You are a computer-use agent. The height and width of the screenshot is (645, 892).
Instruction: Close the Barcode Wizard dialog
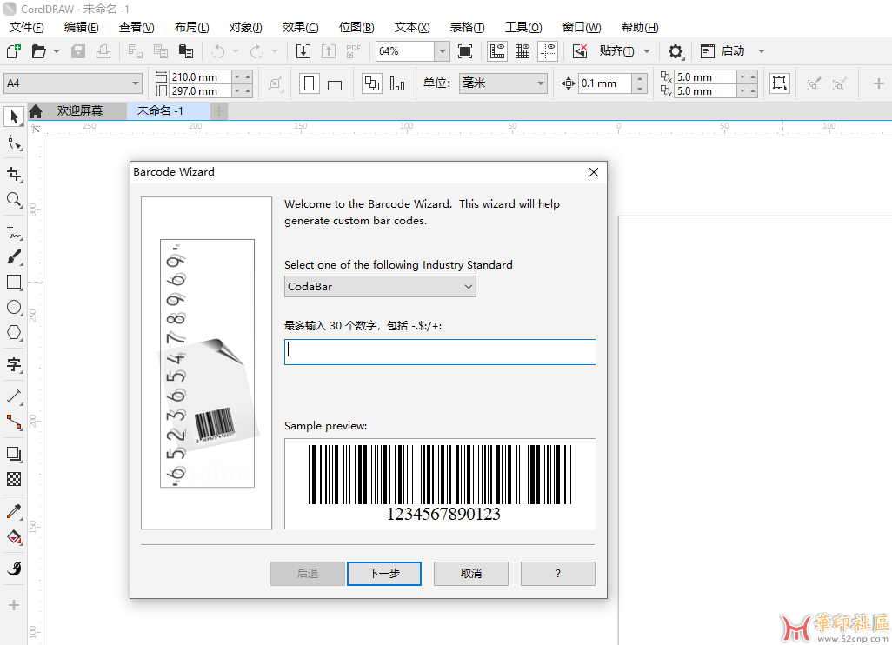[x=593, y=172]
